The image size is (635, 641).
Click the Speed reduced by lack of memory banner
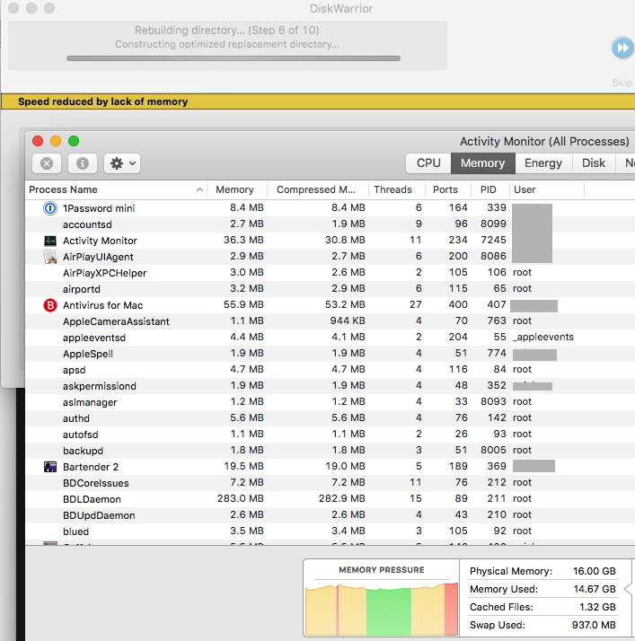click(318, 101)
